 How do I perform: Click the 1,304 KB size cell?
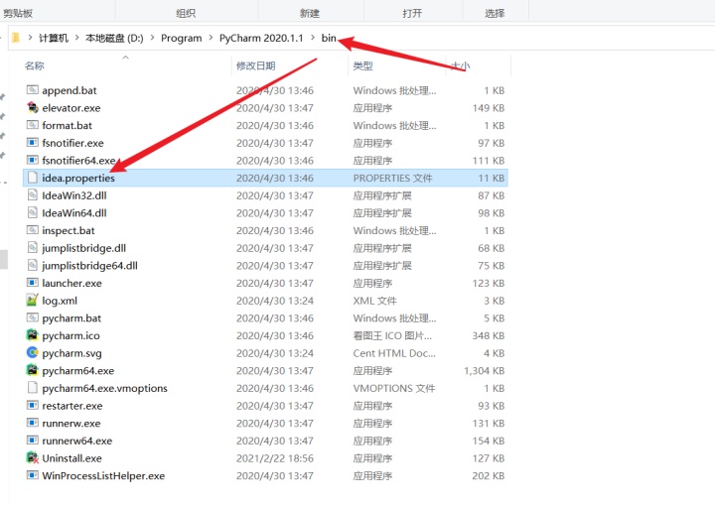pyautogui.click(x=485, y=371)
